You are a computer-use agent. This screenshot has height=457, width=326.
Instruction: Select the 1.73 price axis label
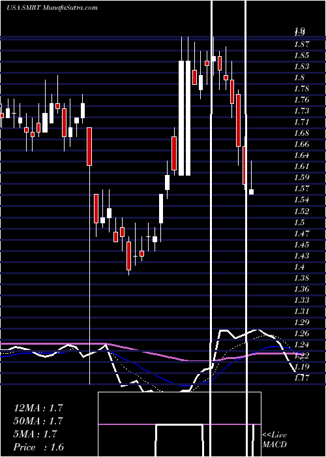pos(303,111)
